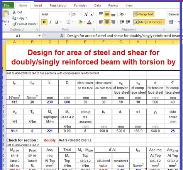Select the merged title cell
The image size is (183, 170).
93,57
